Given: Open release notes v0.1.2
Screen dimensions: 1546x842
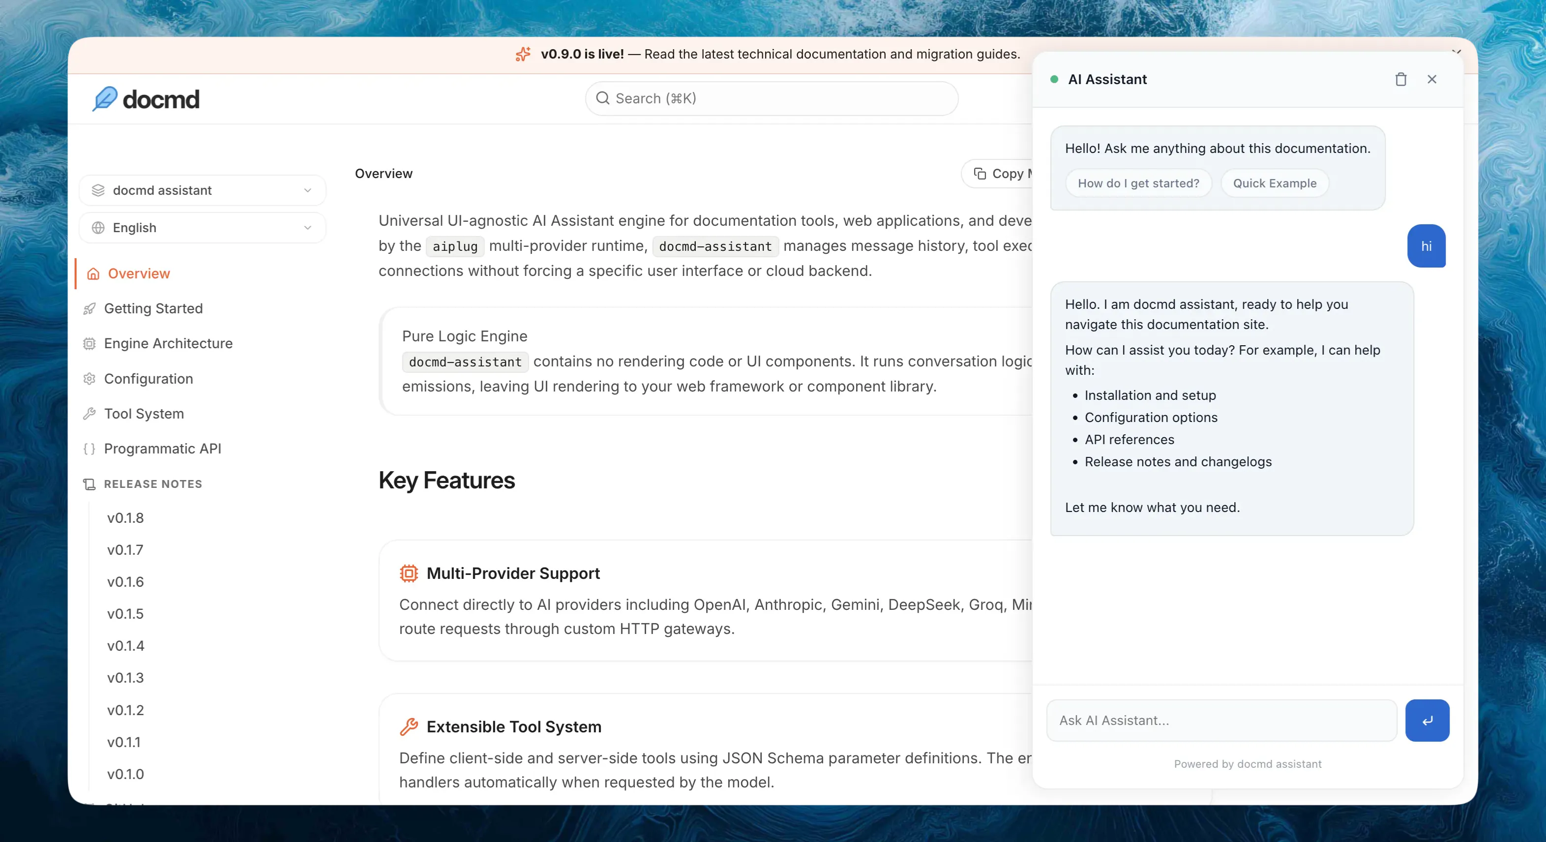Looking at the screenshot, I should (x=125, y=710).
